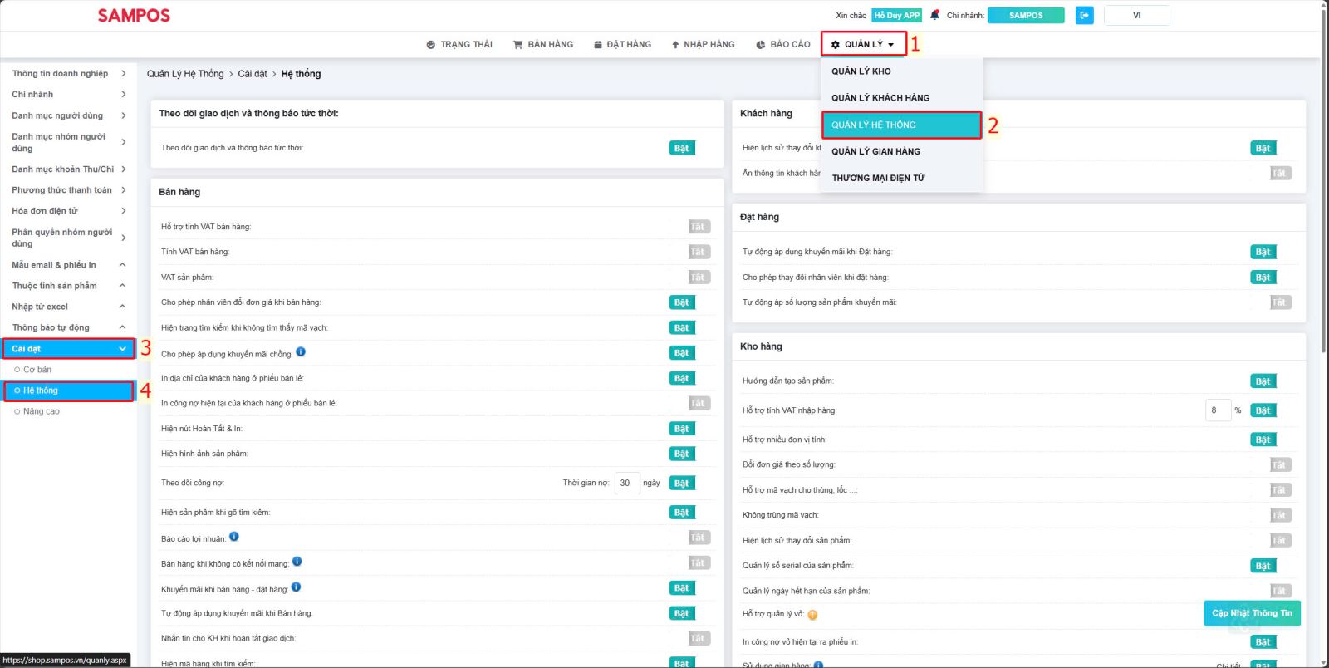The height and width of the screenshot is (668, 1329).
Task: Toggle Theo dõi giao dịch và thông báo switch
Action: pyautogui.click(x=682, y=148)
